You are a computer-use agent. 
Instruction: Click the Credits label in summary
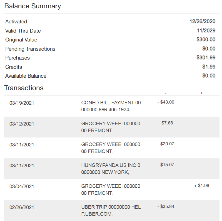pos(14,67)
